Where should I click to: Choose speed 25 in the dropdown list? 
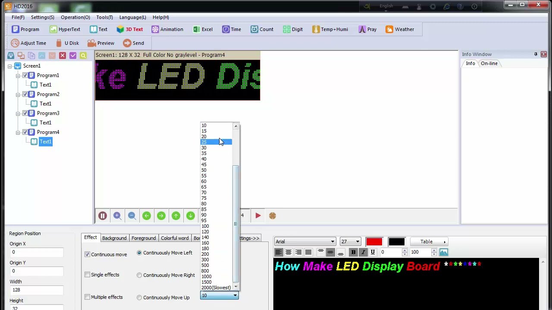tap(216, 142)
